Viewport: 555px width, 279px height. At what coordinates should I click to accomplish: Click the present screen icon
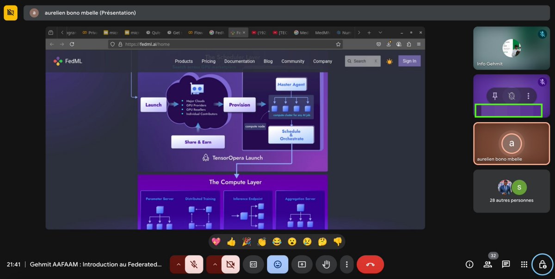[302, 265]
